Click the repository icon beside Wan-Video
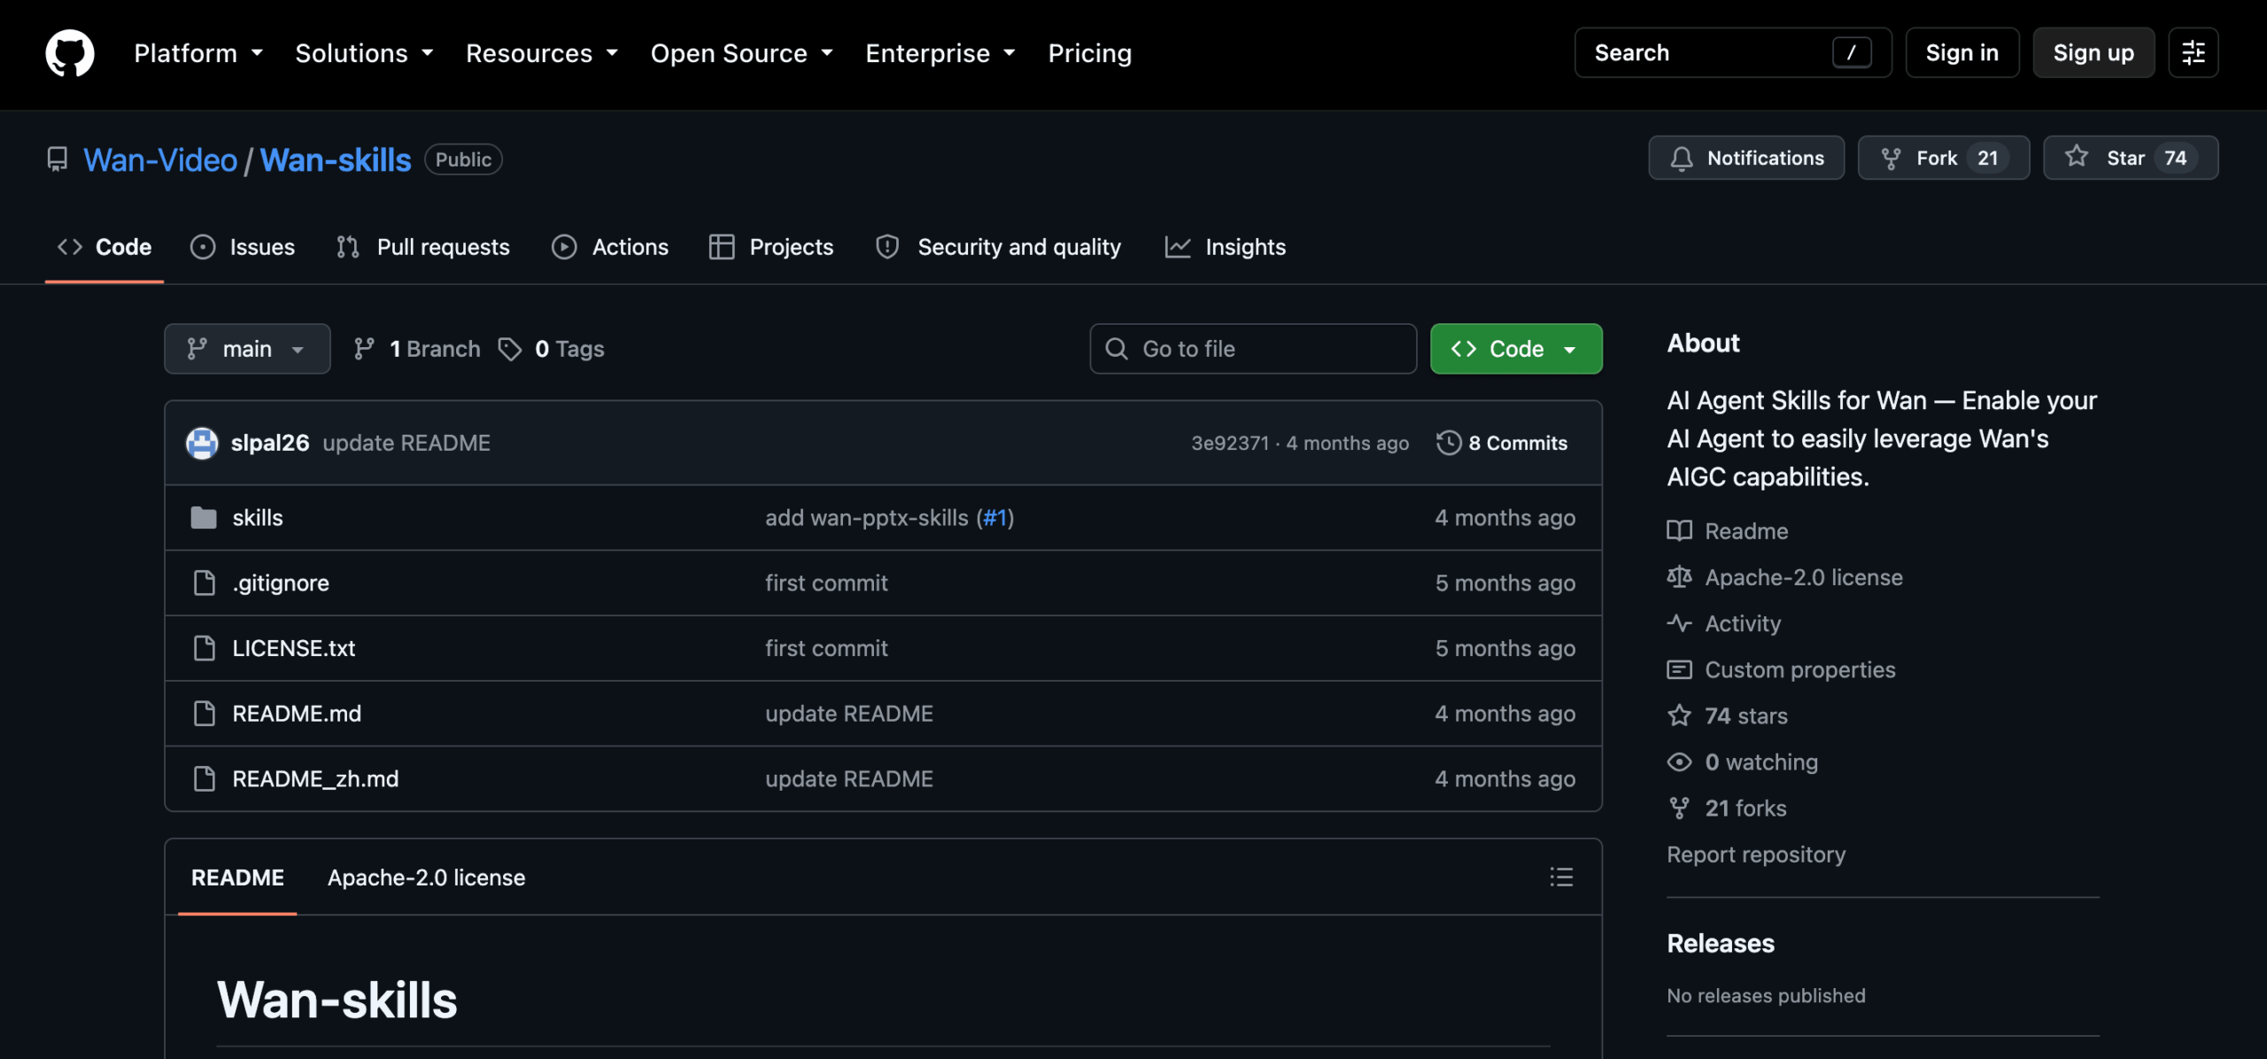Image resolution: width=2267 pixels, height=1059 pixels. (x=58, y=159)
